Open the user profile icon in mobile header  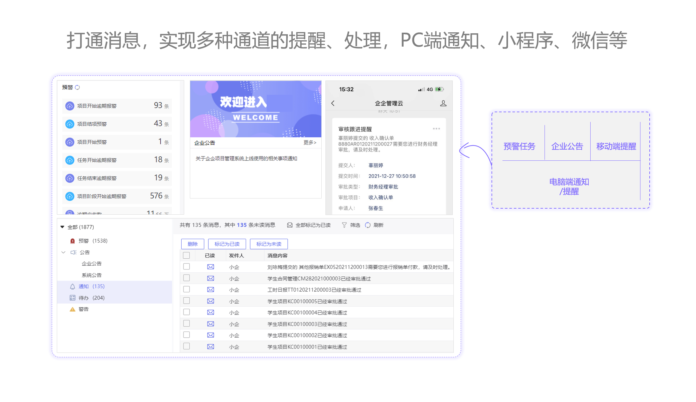443,103
